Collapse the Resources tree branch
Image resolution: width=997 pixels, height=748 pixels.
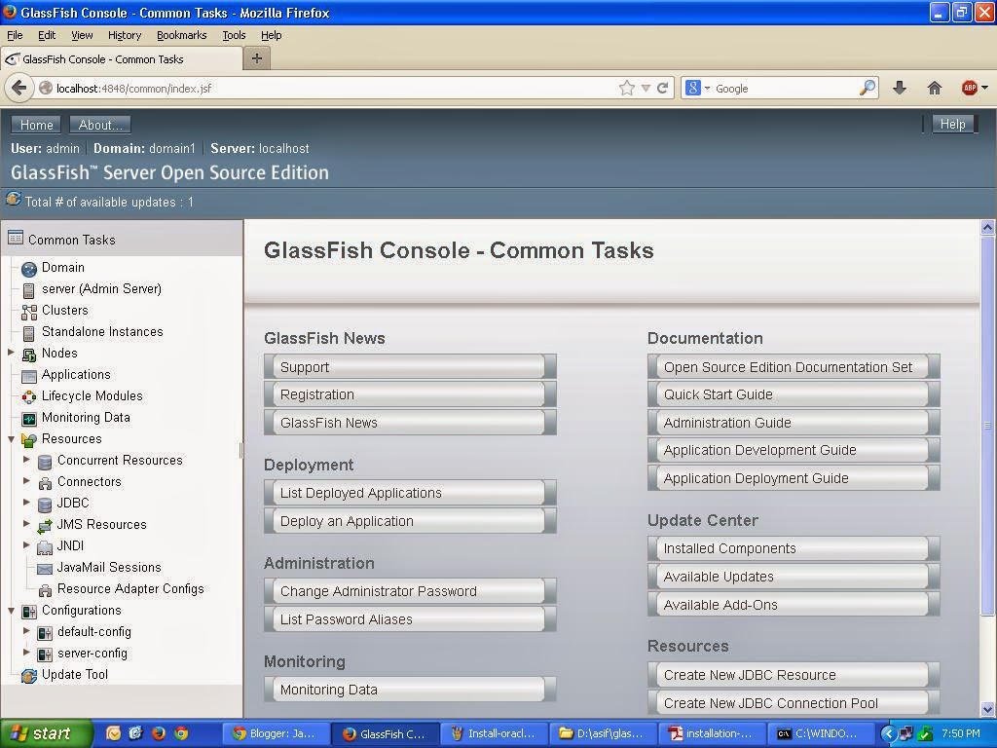12,438
